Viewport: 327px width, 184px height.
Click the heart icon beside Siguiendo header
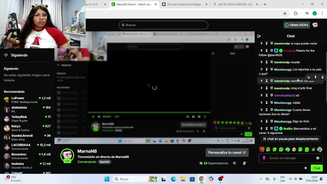coord(6,55)
